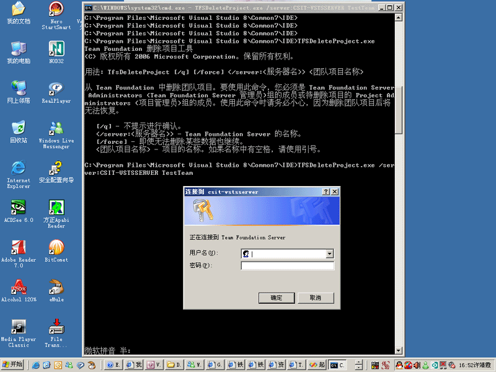This screenshot has width=496, height=372.
Task: Switch to the '资' IE taskbar button
Action: 275,365
